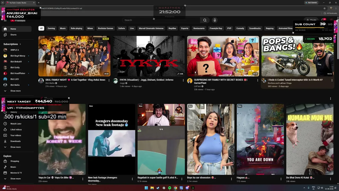
Task: Open options menu for IYKYK video
Action: [x=183, y=80]
